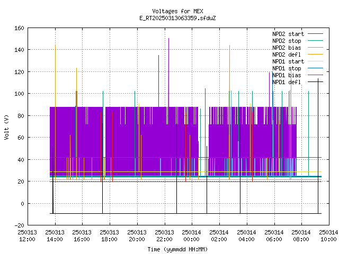339x254 pixels.
Task: Click the 120 y-axis tick label
Action: pyautogui.click(x=19, y=72)
